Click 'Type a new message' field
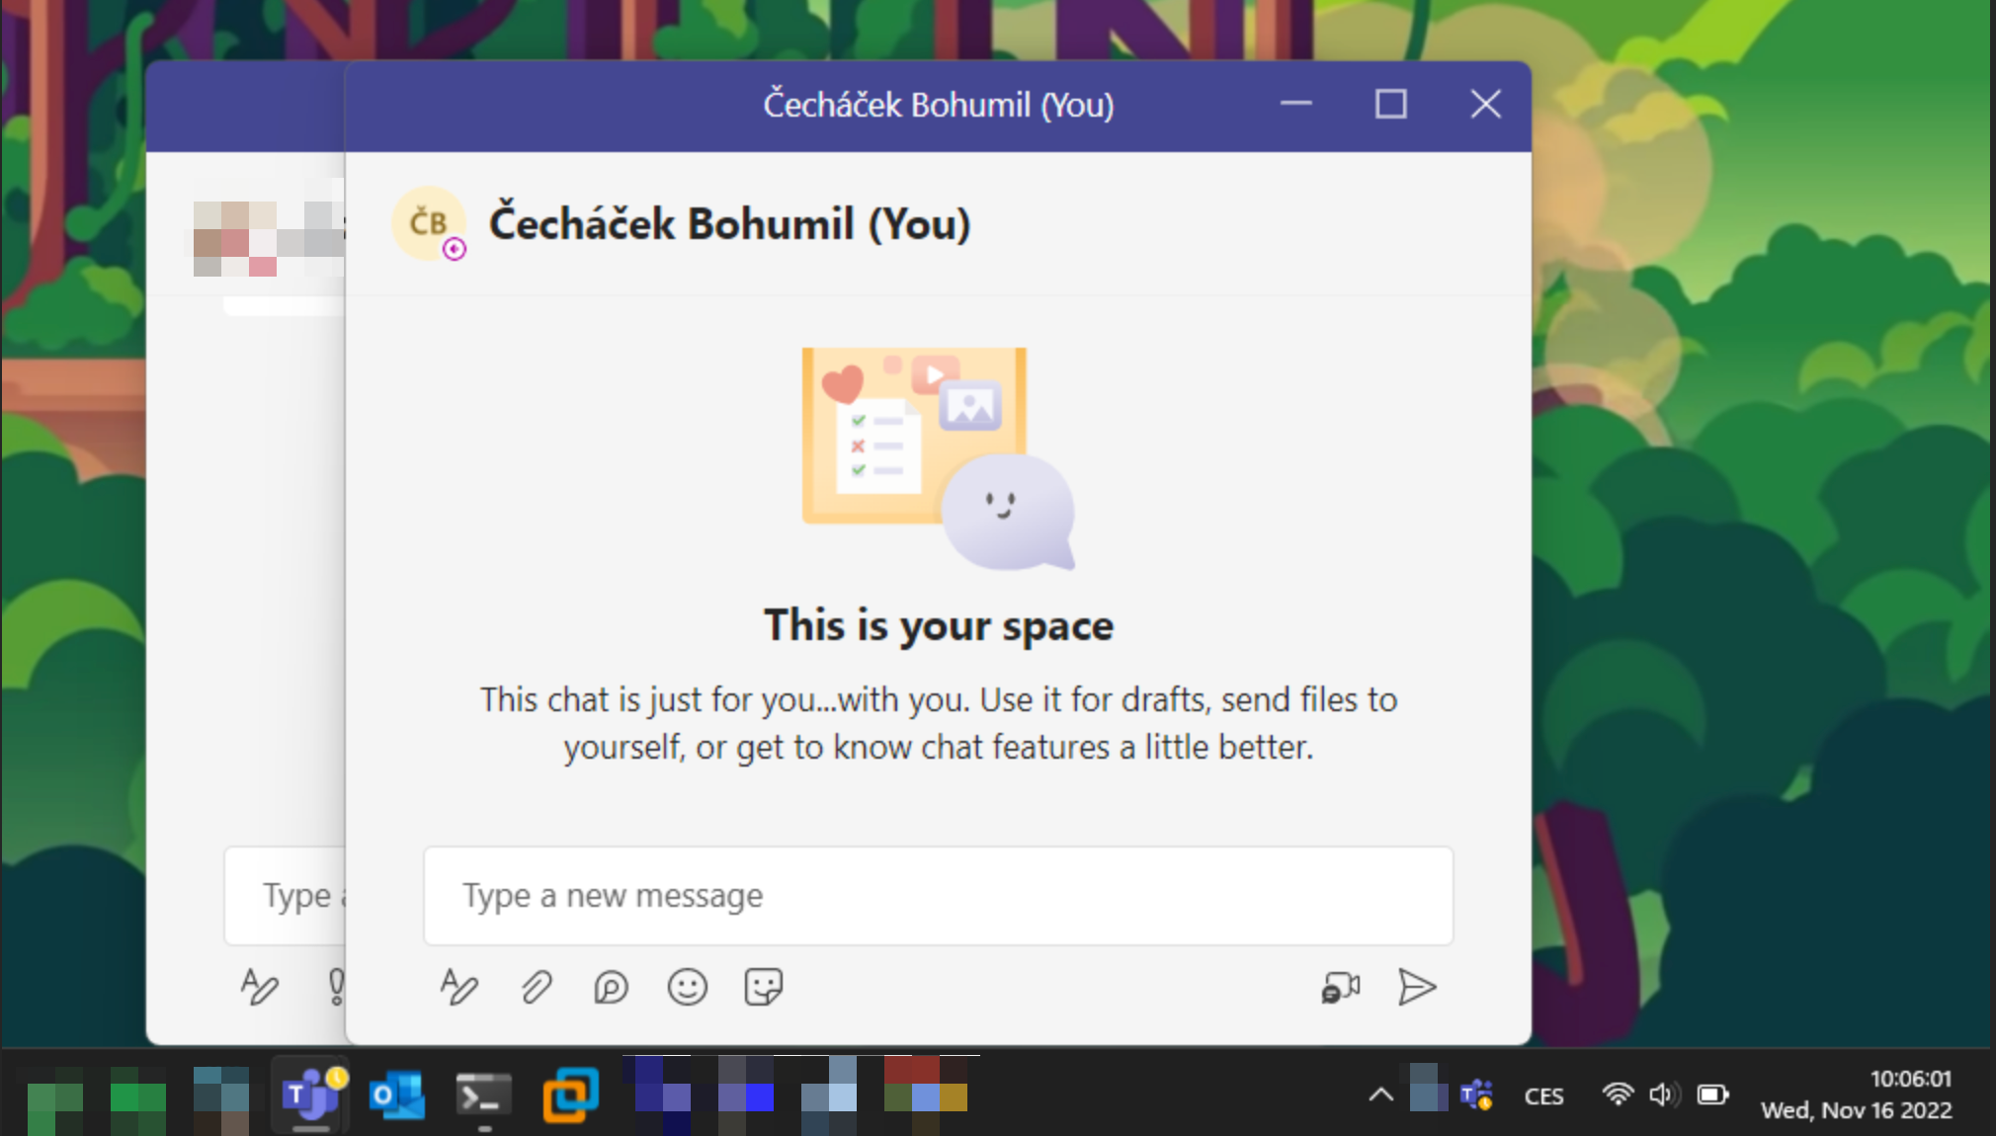This screenshot has height=1136, width=1996. pyautogui.click(x=937, y=896)
